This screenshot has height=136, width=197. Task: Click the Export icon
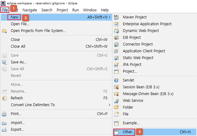[4, 130]
